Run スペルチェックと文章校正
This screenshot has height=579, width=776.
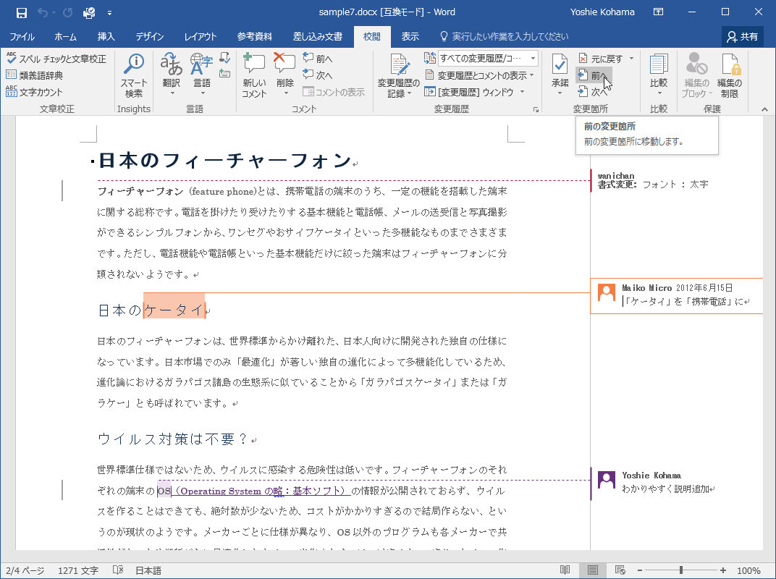pyautogui.click(x=56, y=59)
